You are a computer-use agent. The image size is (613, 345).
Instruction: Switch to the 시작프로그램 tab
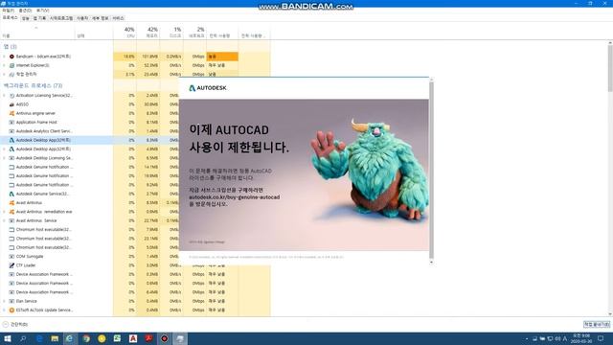[61, 18]
